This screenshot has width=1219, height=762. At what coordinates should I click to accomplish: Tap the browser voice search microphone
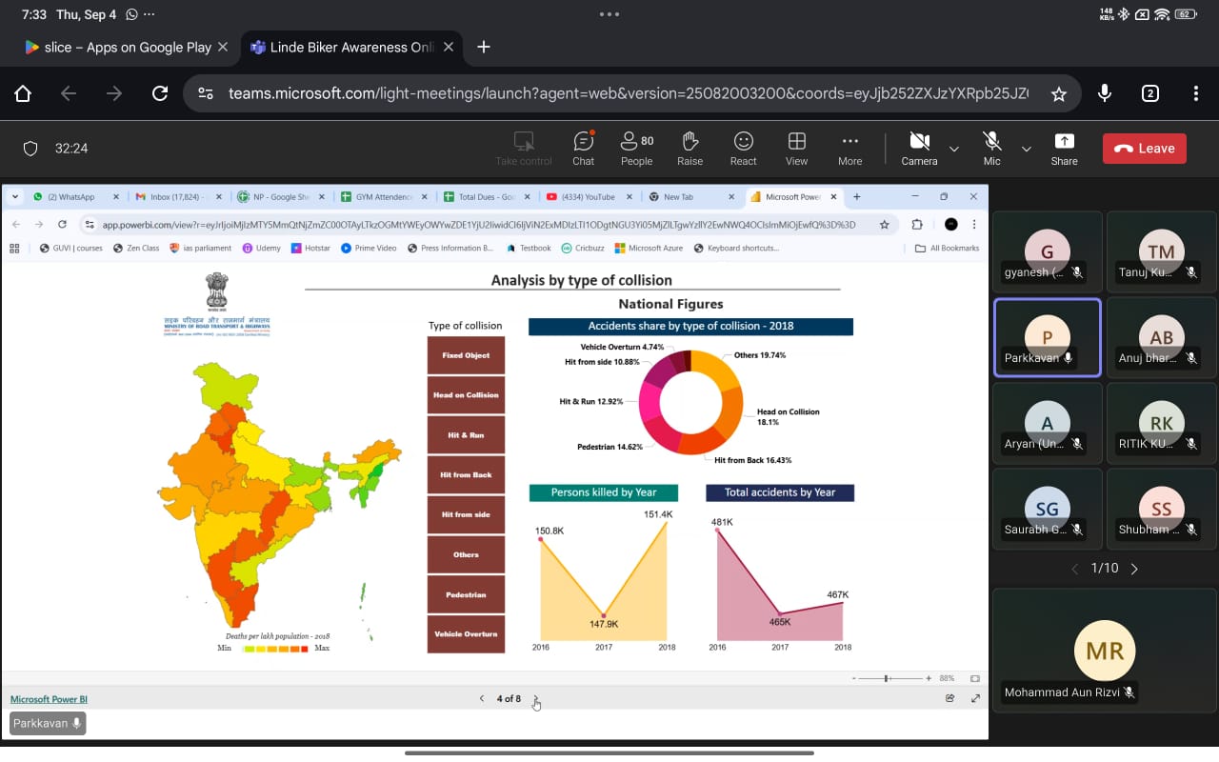coord(1105,93)
